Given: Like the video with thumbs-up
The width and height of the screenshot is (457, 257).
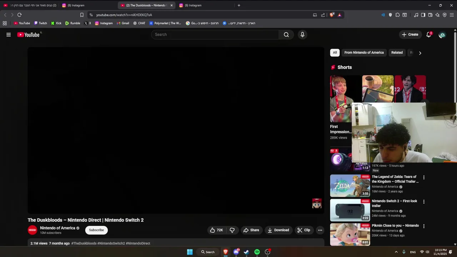Looking at the screenshot, I should click(217, 230).
